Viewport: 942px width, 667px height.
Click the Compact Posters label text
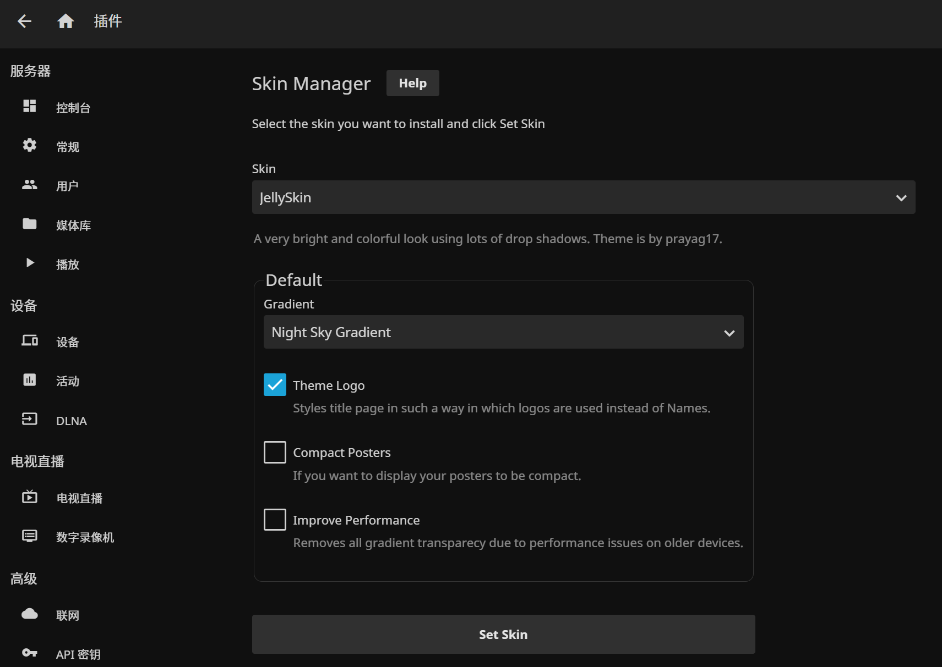[342, 453]
